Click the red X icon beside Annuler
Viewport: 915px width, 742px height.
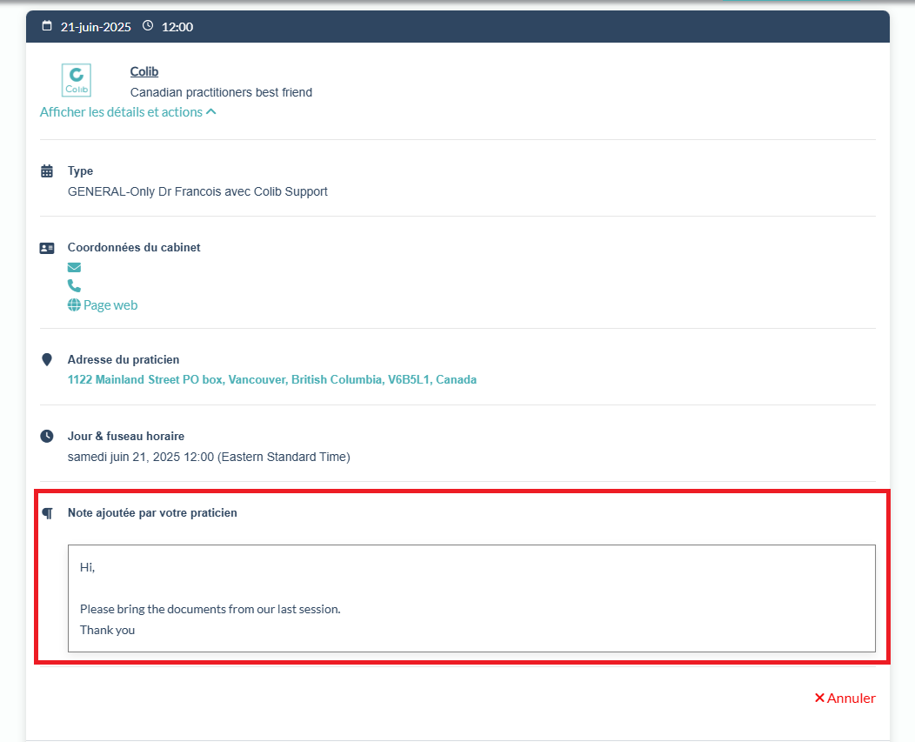(x=819, y=698)
